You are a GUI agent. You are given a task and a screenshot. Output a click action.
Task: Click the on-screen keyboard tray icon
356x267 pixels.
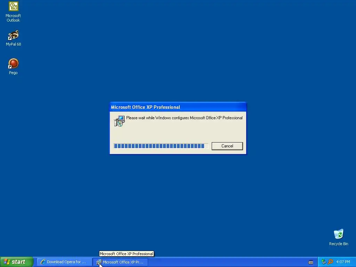[x=311, y=262]
